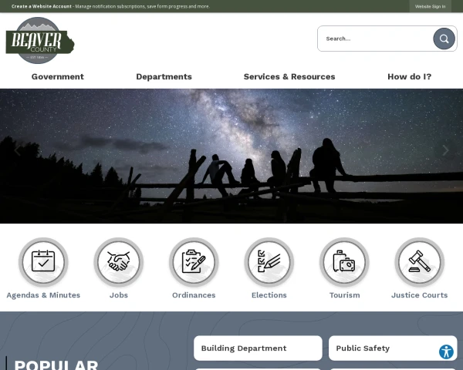Click Create a Website Account link
Viewport: 463px width, 370px height.
point(42,6)
